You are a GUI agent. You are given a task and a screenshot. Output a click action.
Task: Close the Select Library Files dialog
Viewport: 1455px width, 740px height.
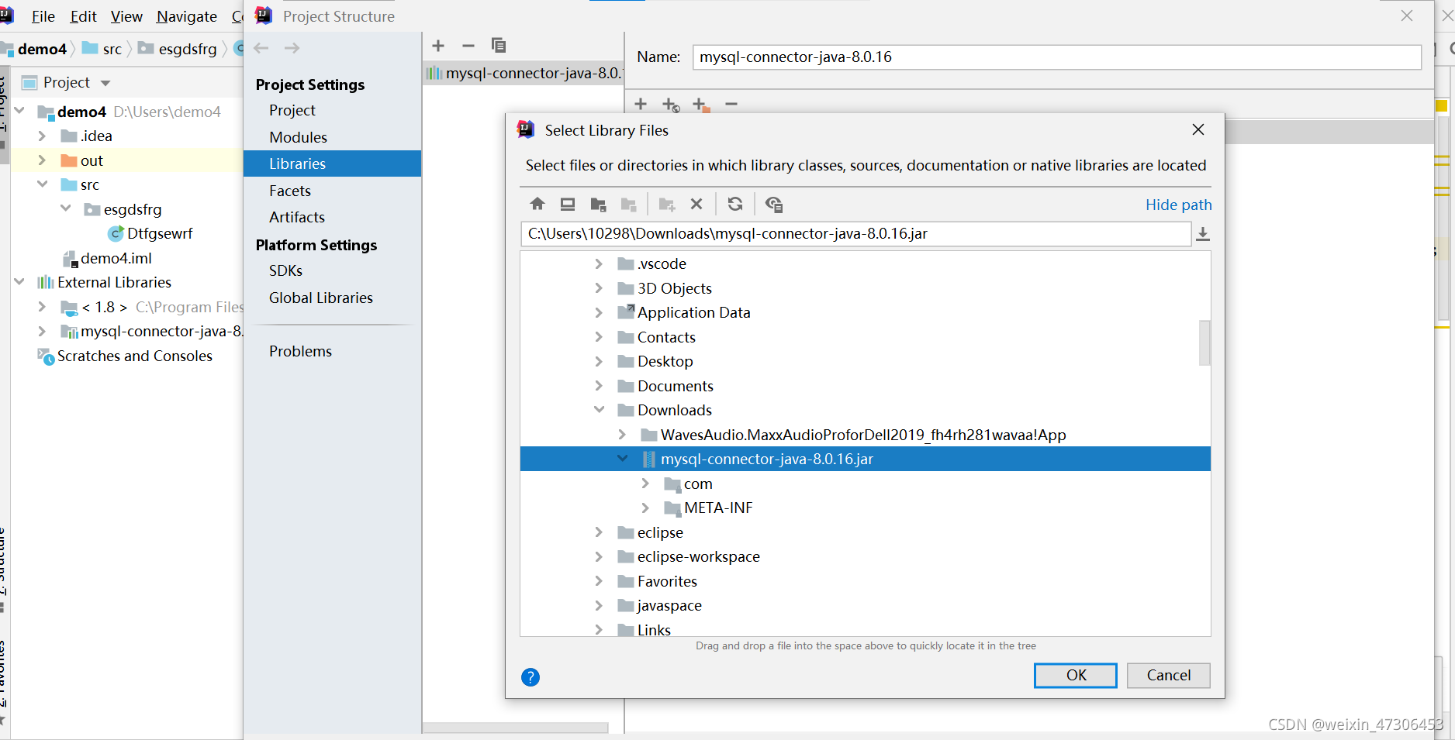1198,129
